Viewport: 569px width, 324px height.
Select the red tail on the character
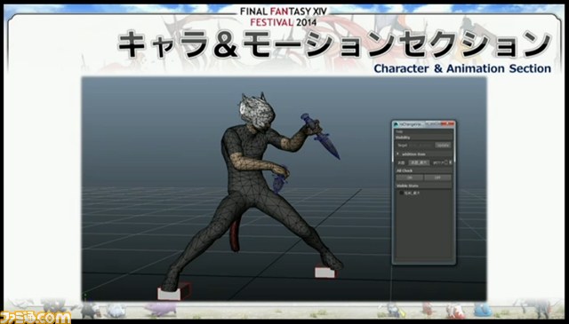[x=235, y=235]
